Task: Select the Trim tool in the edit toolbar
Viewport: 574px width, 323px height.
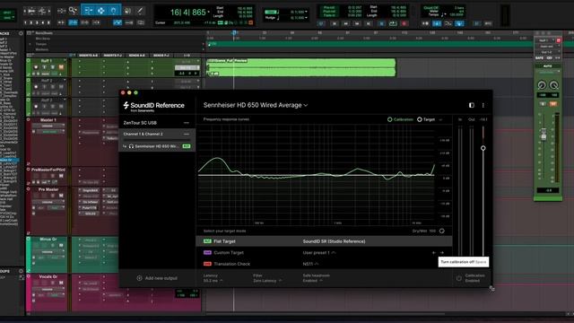Action: [x=88, y=11]
